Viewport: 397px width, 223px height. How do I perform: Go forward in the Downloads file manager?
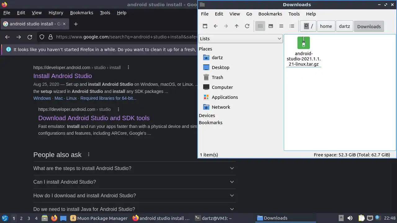[x=226, y=26]
